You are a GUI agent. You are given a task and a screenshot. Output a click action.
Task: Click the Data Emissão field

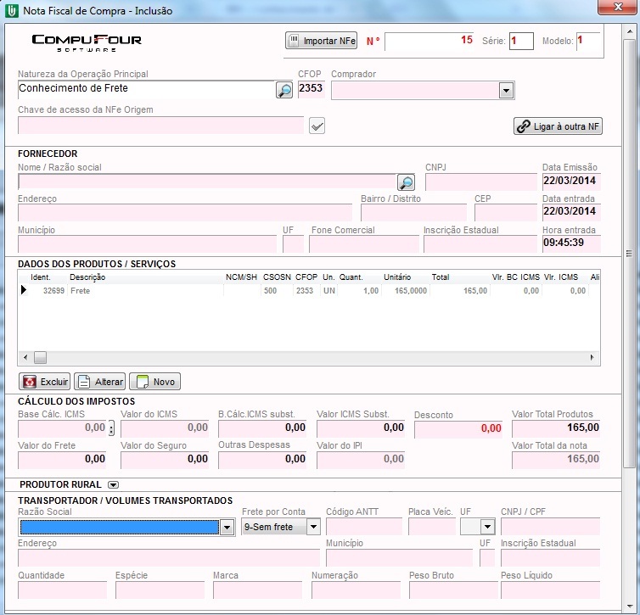click(x=570, y=181)
